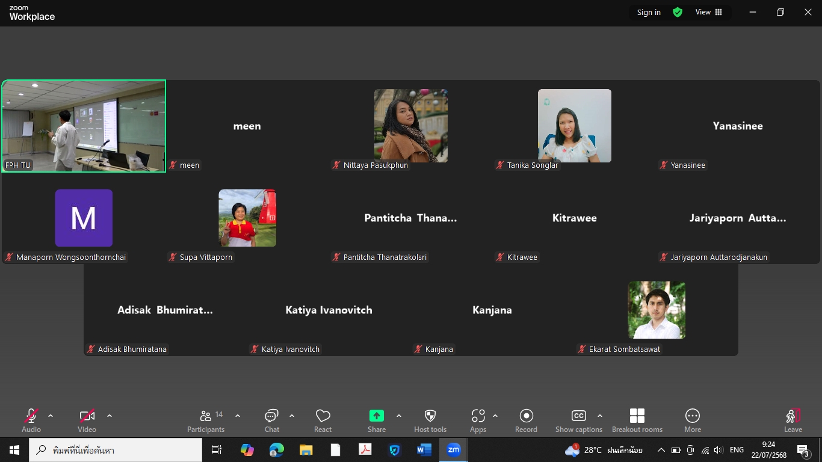822x462 pixels.
Task: Expand share options arrow beside Share
Action: (x=399, y=416)
